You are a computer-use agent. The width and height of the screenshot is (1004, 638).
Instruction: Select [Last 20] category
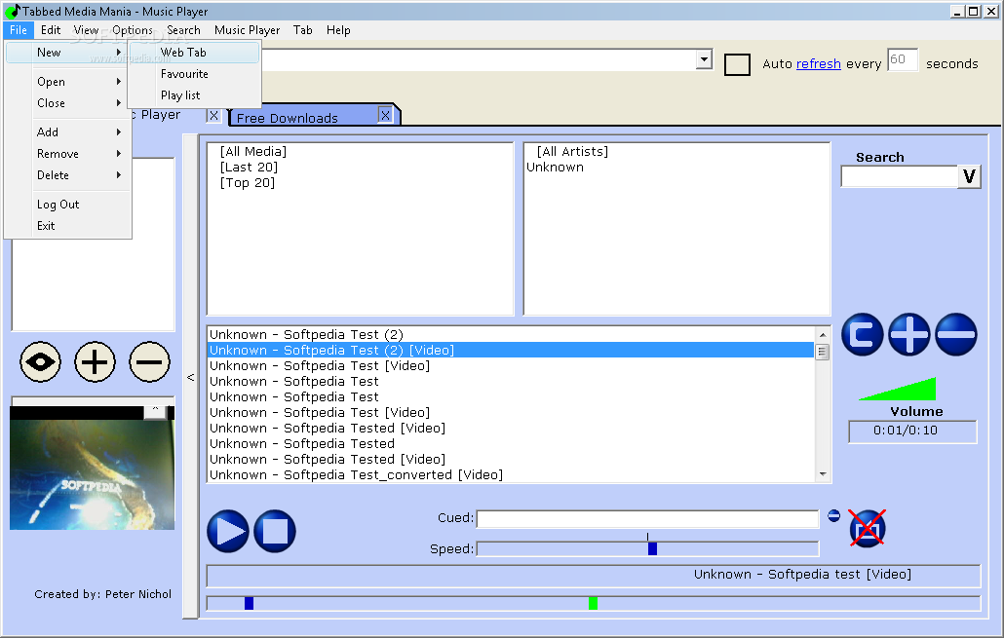point(249,167)
